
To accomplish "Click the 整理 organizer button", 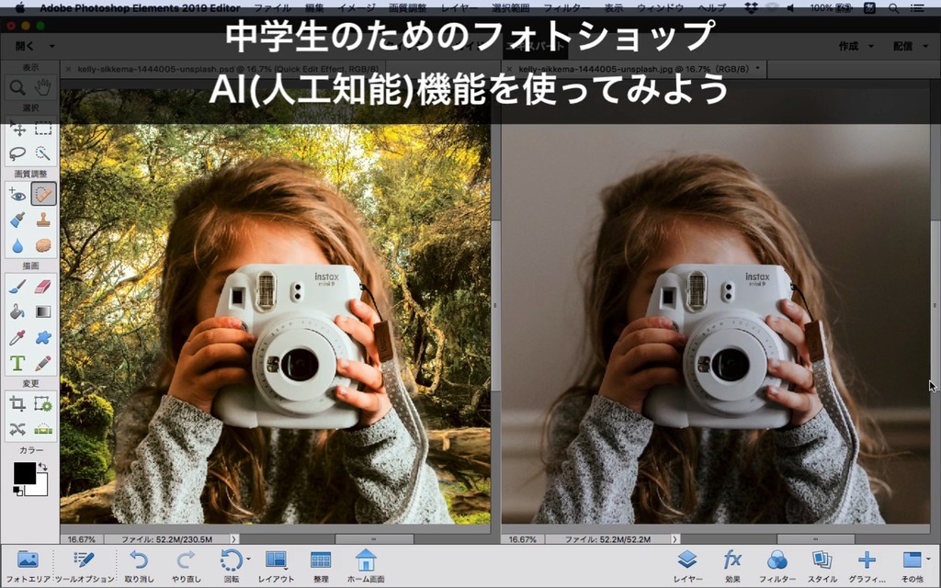I will pyautogui.click(x=321, y=567).
